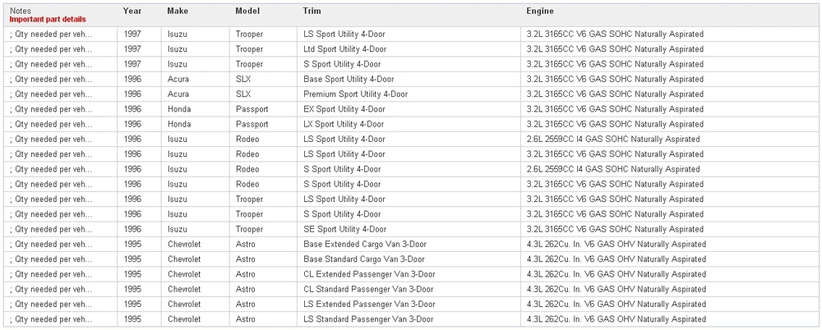Click the Engine column header

pyautogui.click(x=540, y=11)
